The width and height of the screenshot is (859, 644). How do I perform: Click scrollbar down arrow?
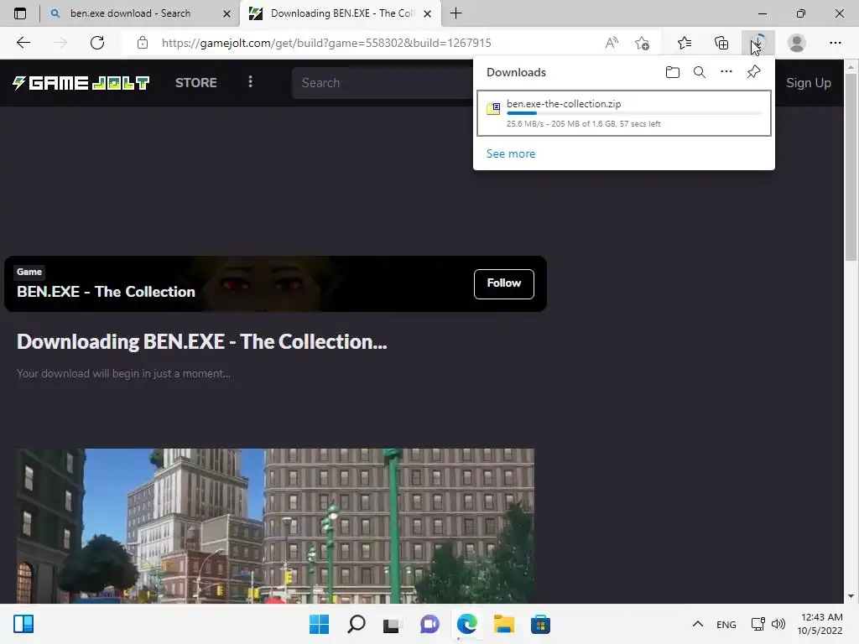[851, 596]
